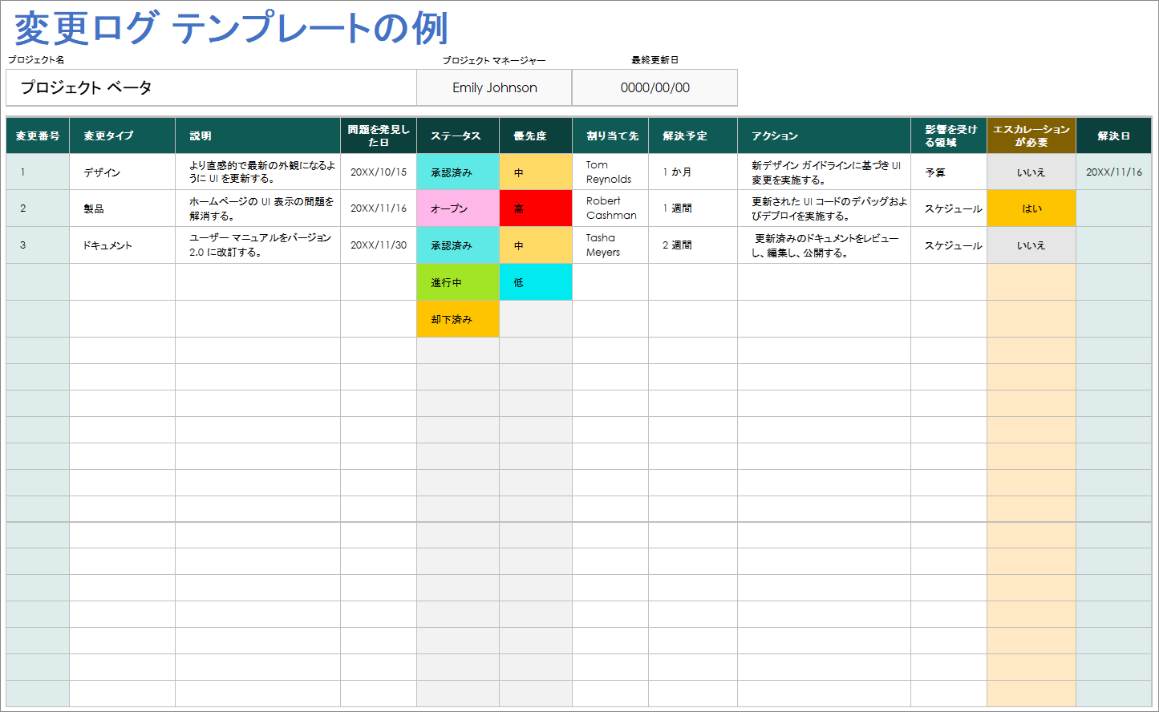The width and height of the screenshot is (1159, 712).
Task: Select the new design guideline action cell
Action: click(824, 172)
